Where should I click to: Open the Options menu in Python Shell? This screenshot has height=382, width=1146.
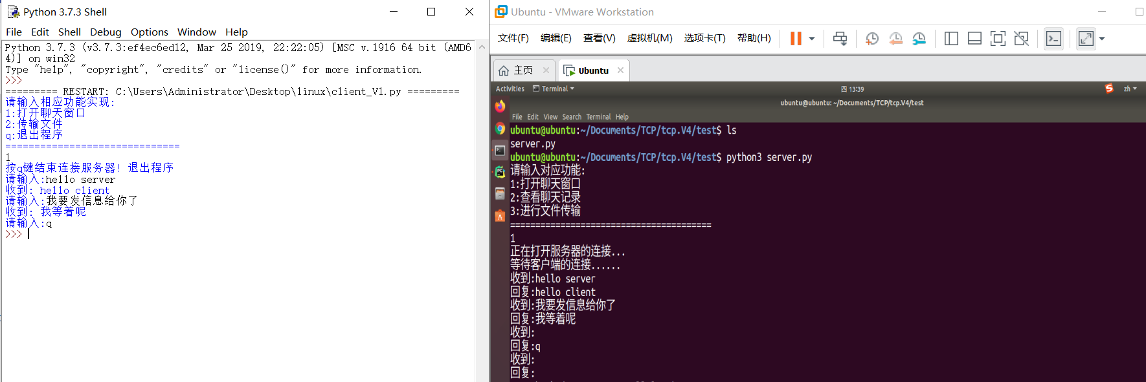tap(149, 32)
